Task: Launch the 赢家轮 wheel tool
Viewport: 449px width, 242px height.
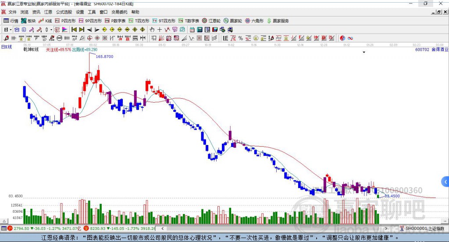Action: 233,21
